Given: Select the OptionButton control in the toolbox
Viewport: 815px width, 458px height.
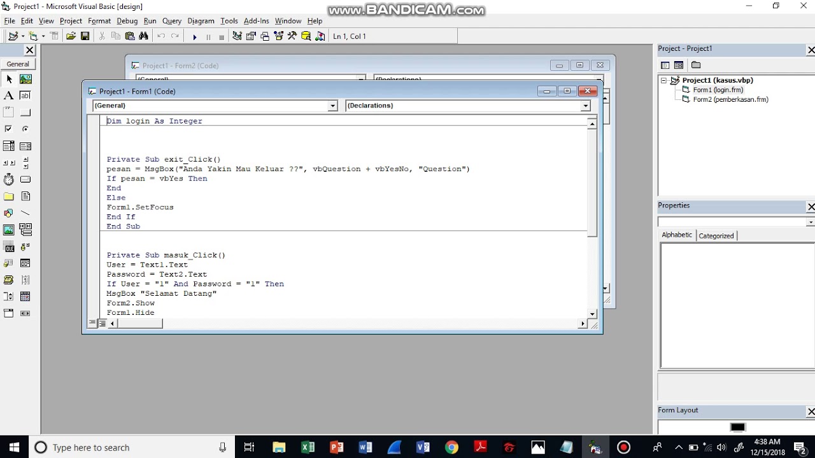Looking at the screenshot, I should (25, 129).
